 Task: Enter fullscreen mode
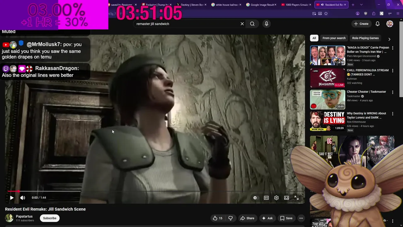tap(297, 198)
